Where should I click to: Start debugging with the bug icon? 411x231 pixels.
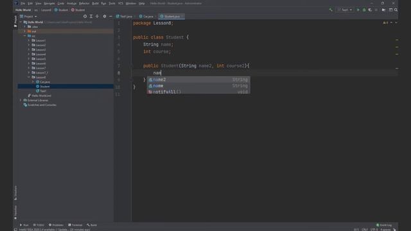click(364, 10)
